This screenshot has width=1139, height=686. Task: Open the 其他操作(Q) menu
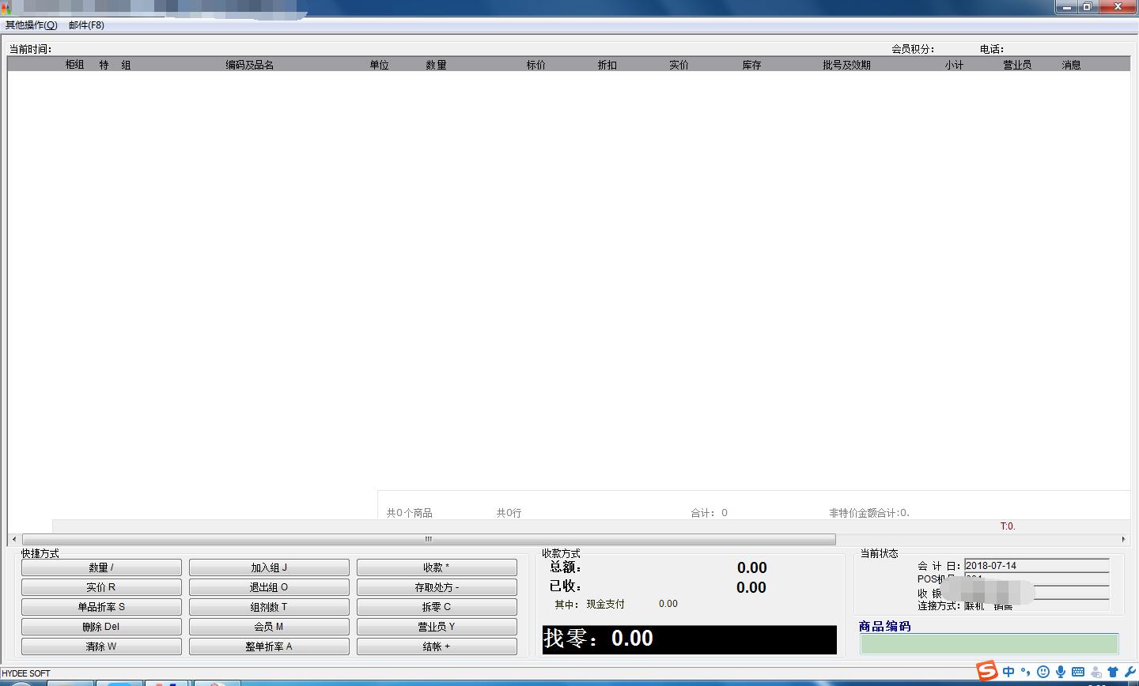tap(32, 25)
